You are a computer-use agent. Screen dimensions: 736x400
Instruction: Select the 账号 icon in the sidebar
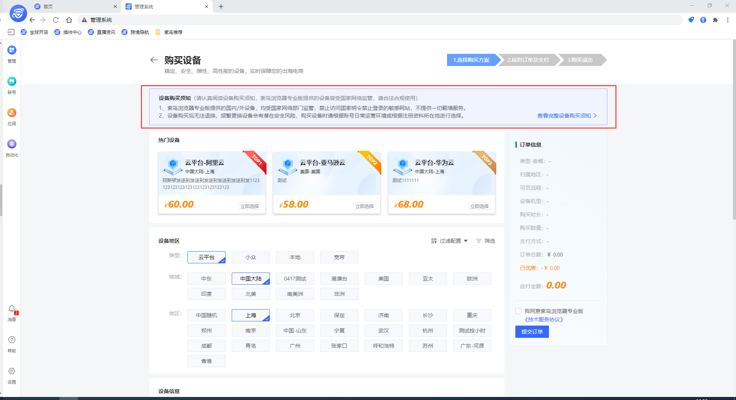click(12, 85)
